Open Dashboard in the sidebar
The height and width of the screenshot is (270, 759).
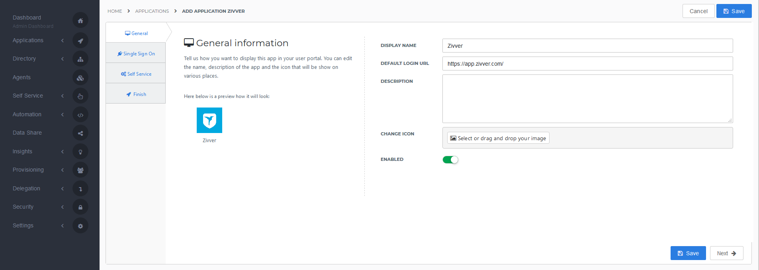pyautogui.click(x=27, y=18)
